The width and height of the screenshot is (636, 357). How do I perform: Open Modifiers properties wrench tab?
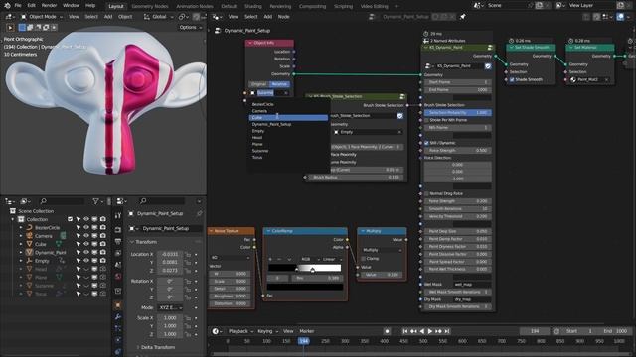[x=118, y=317]
